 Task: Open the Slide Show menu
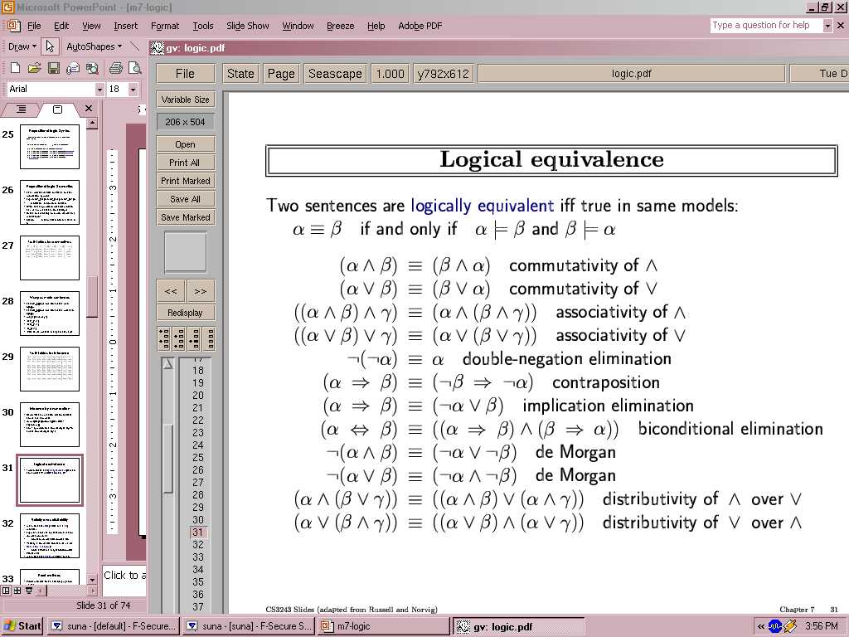pyautogui.click(x=247, y=26)
